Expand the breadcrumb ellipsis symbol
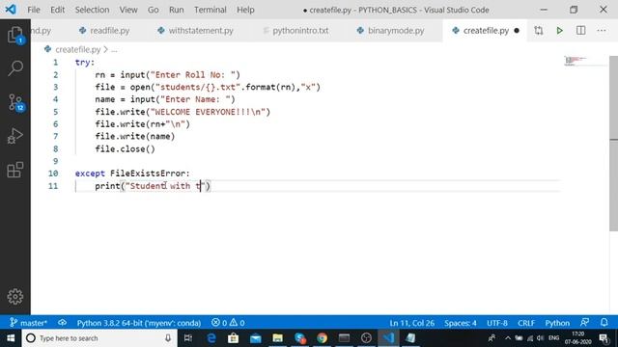 pos(114,49)
